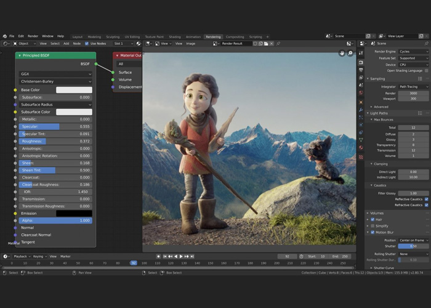Jump to the last frame button
431x308 pixels.
pyautogui.click(x=192, y=256)
